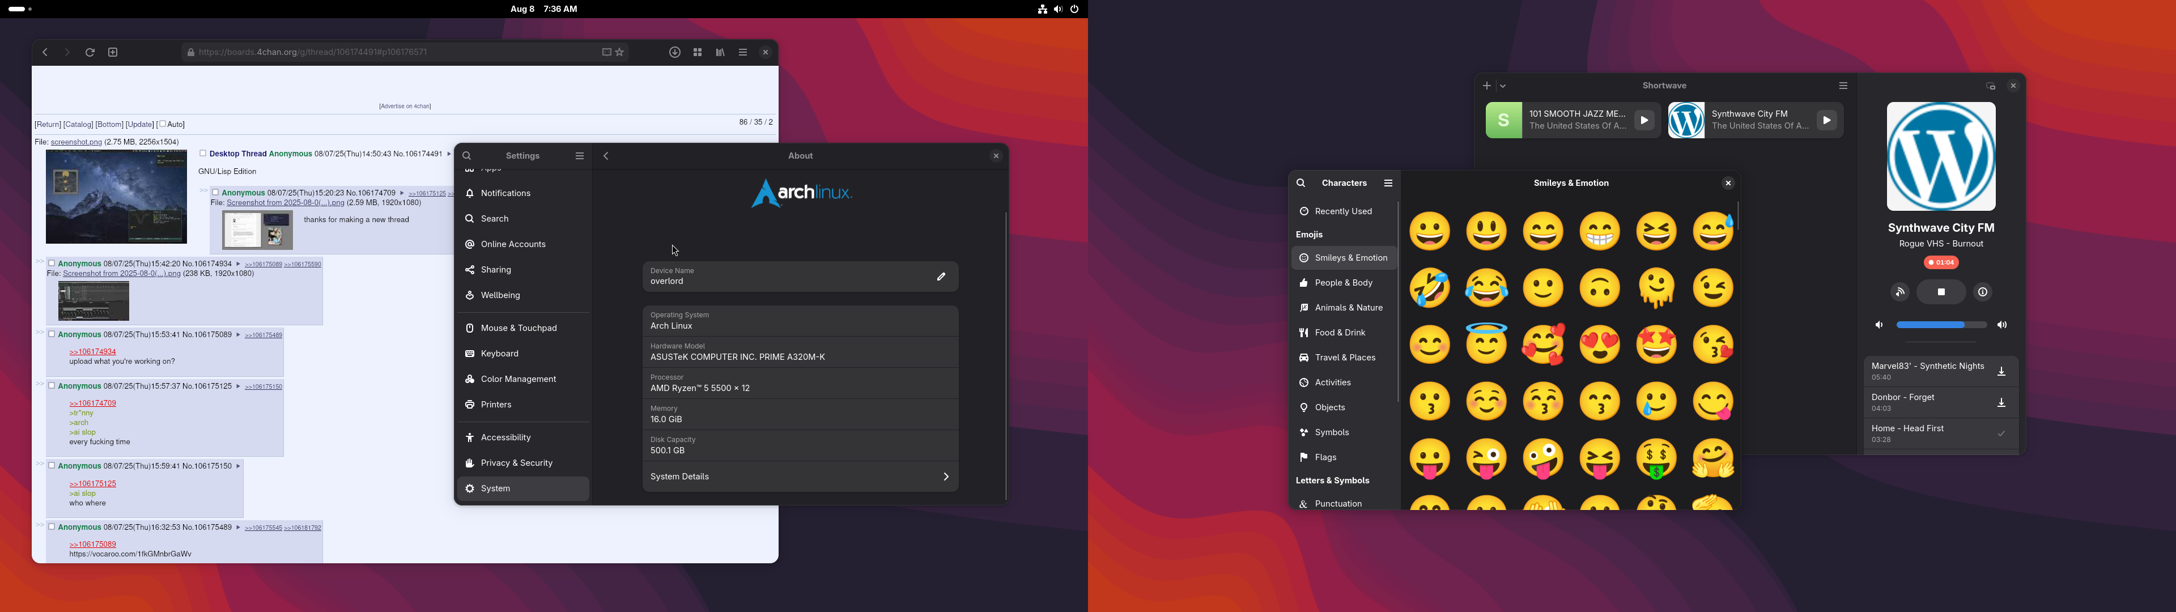Open Characters app search
2176x612 pixels.
coord(1301,184)
